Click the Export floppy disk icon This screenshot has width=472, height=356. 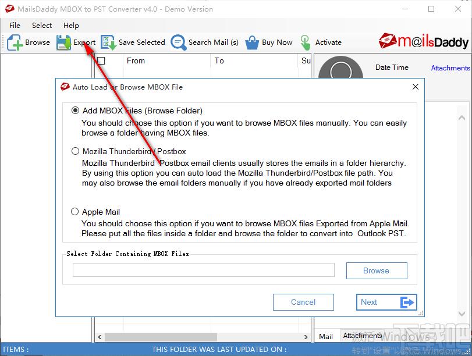(63, 42)
